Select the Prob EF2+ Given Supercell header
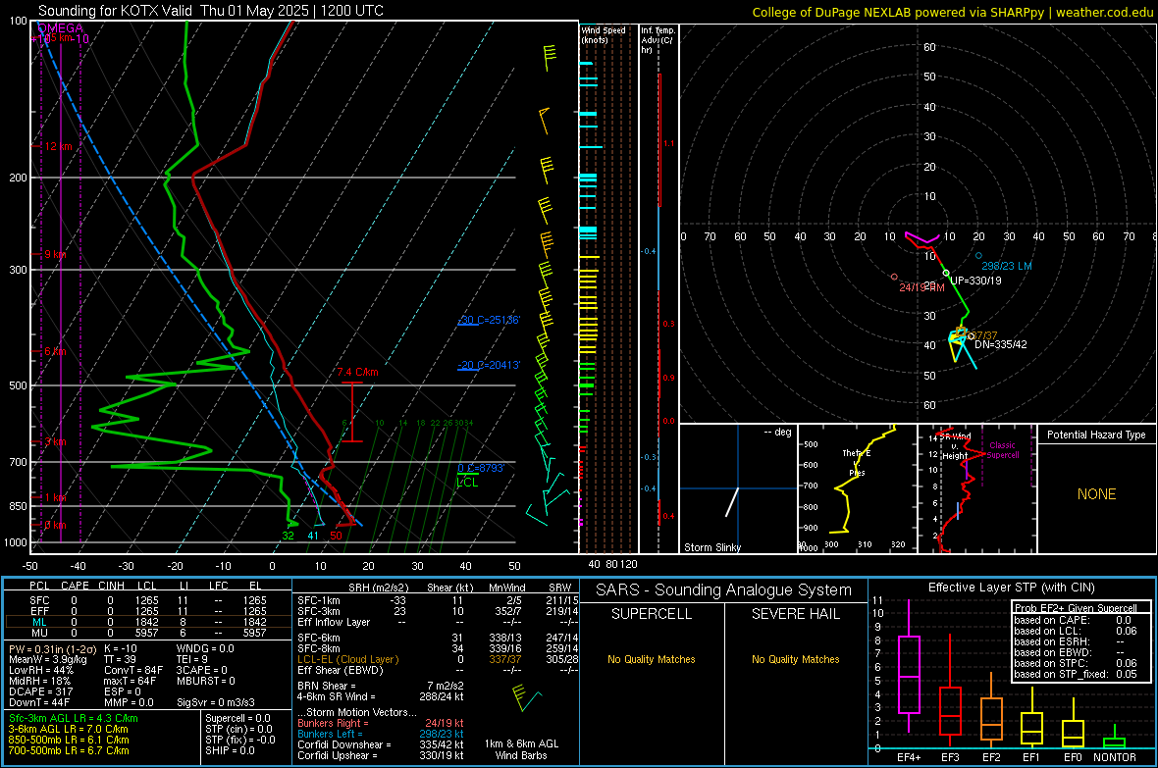The height and width of the screenshot is (768, 1158). pos(1076,608)
